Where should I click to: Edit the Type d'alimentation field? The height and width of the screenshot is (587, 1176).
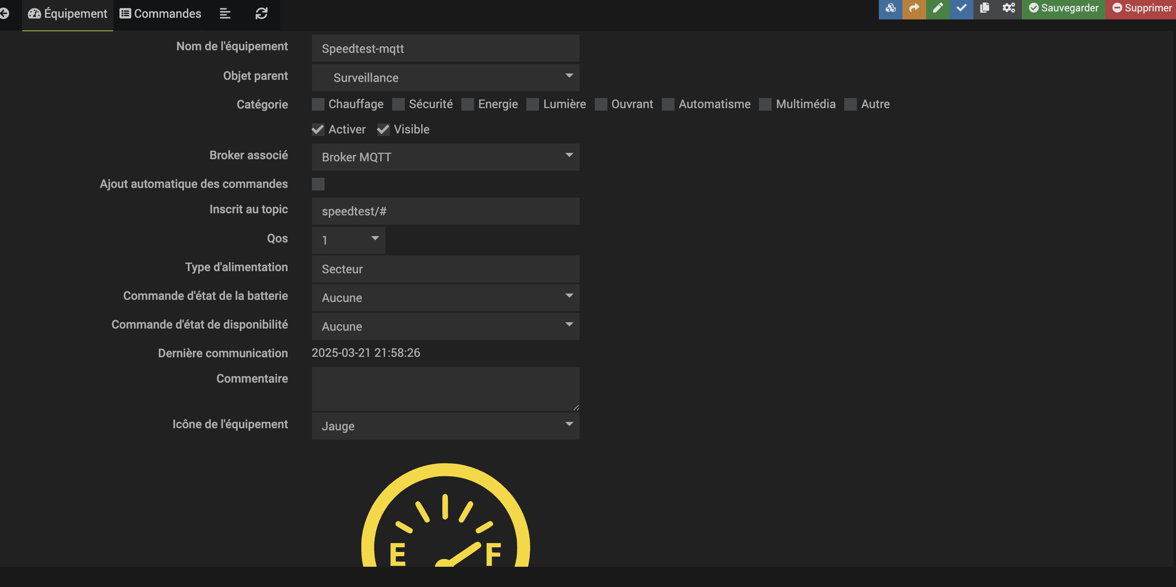coord(446,269)
